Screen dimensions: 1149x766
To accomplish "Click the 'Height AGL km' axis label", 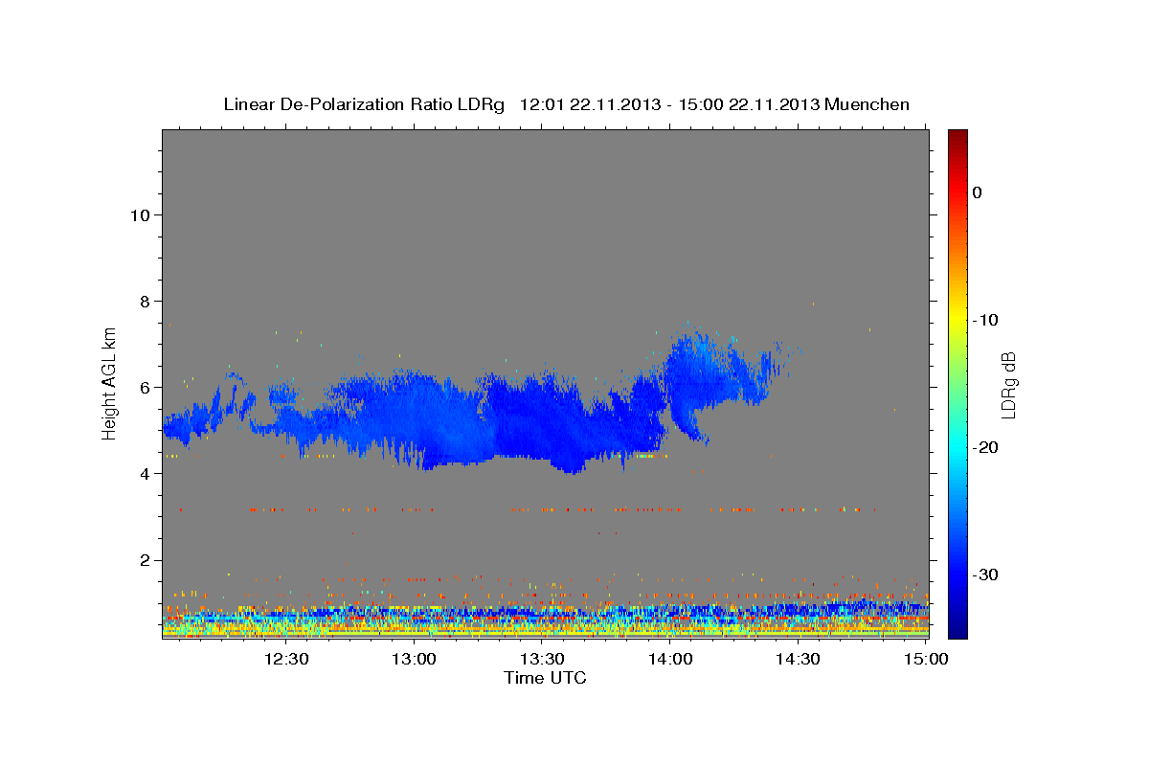I will pyautogui.click(x=110, y=382).
